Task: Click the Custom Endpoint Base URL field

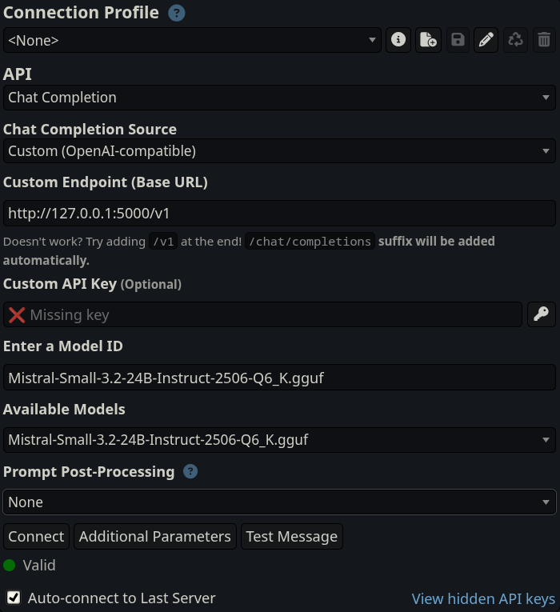Action: click(279, 213)
